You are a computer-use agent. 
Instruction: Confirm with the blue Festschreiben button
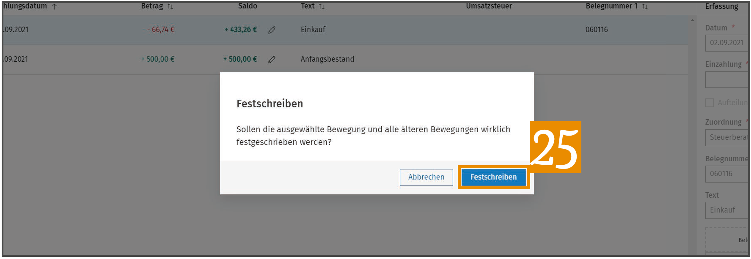tap(493, 177)
